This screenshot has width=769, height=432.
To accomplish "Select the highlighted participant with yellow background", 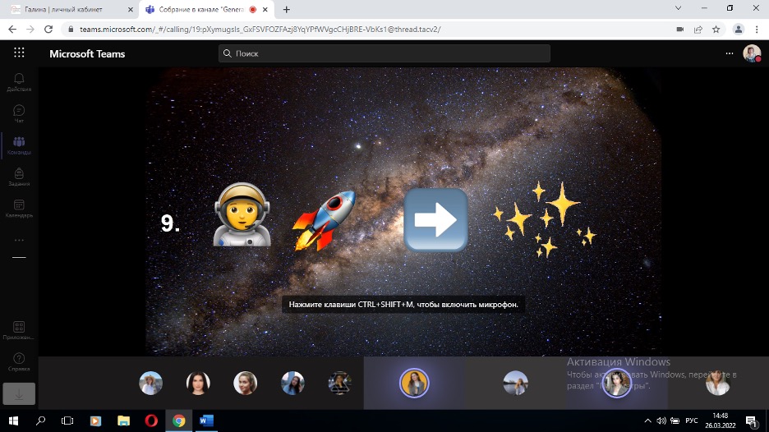I will click(x=414, y=383).
